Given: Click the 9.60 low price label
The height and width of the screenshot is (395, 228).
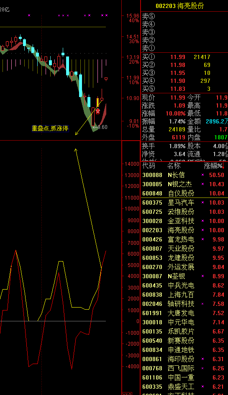Looking at the screenshot, I should 102,127.
